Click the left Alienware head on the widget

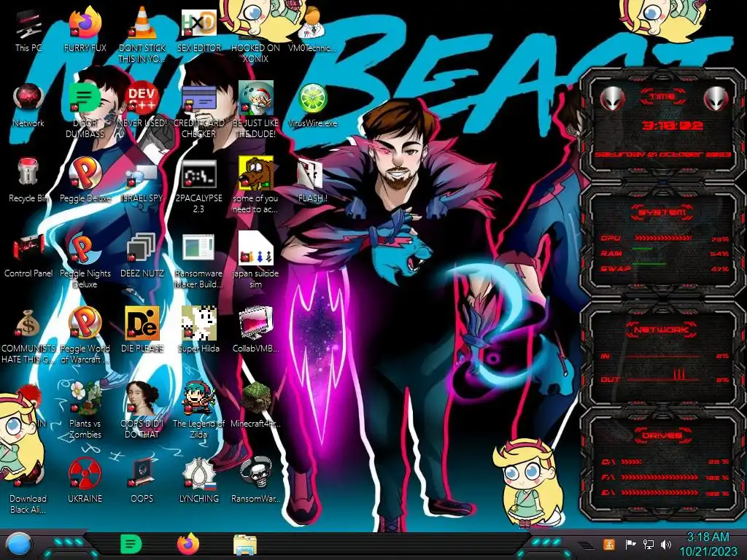(612, 98)
